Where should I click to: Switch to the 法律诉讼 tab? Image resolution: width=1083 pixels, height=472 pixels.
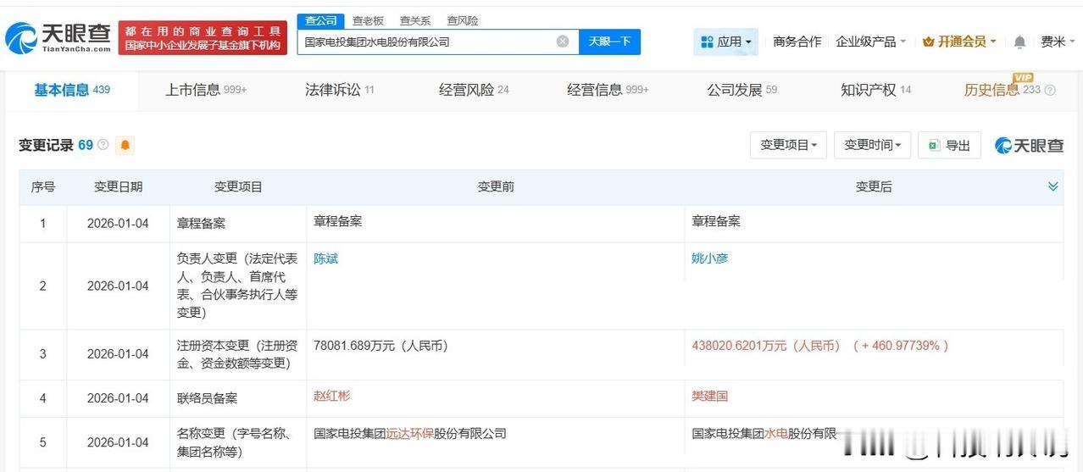(x=340, y=90)
